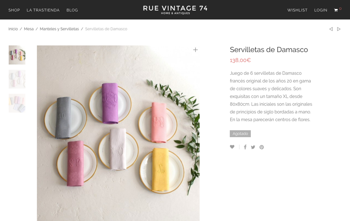The width and height of the screenshot is (350, 221).
Task: Open the SHOP menu
Action: point(14,10)
